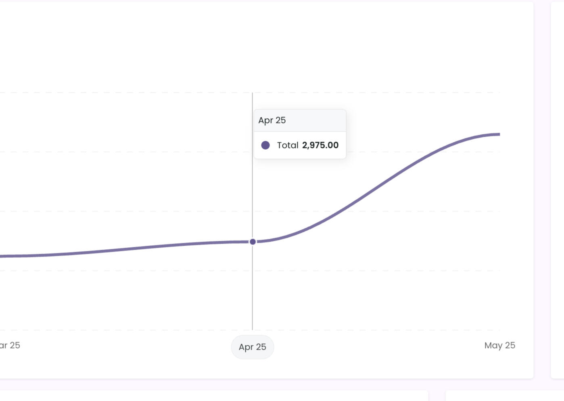Click the neighboring card at the right edge

tap(558, 190)
